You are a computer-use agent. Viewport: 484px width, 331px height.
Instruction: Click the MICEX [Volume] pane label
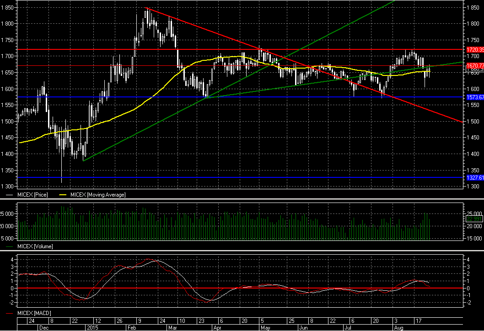(x=35, y=246)
